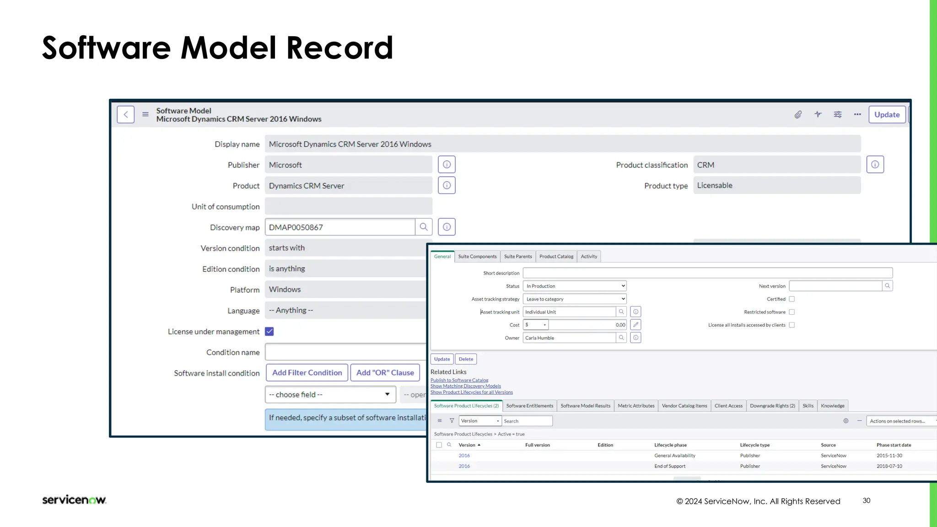The height and width of the screenshot is (527, 937).
Task: Toggle the Certified checkbox
Action: 792,299
